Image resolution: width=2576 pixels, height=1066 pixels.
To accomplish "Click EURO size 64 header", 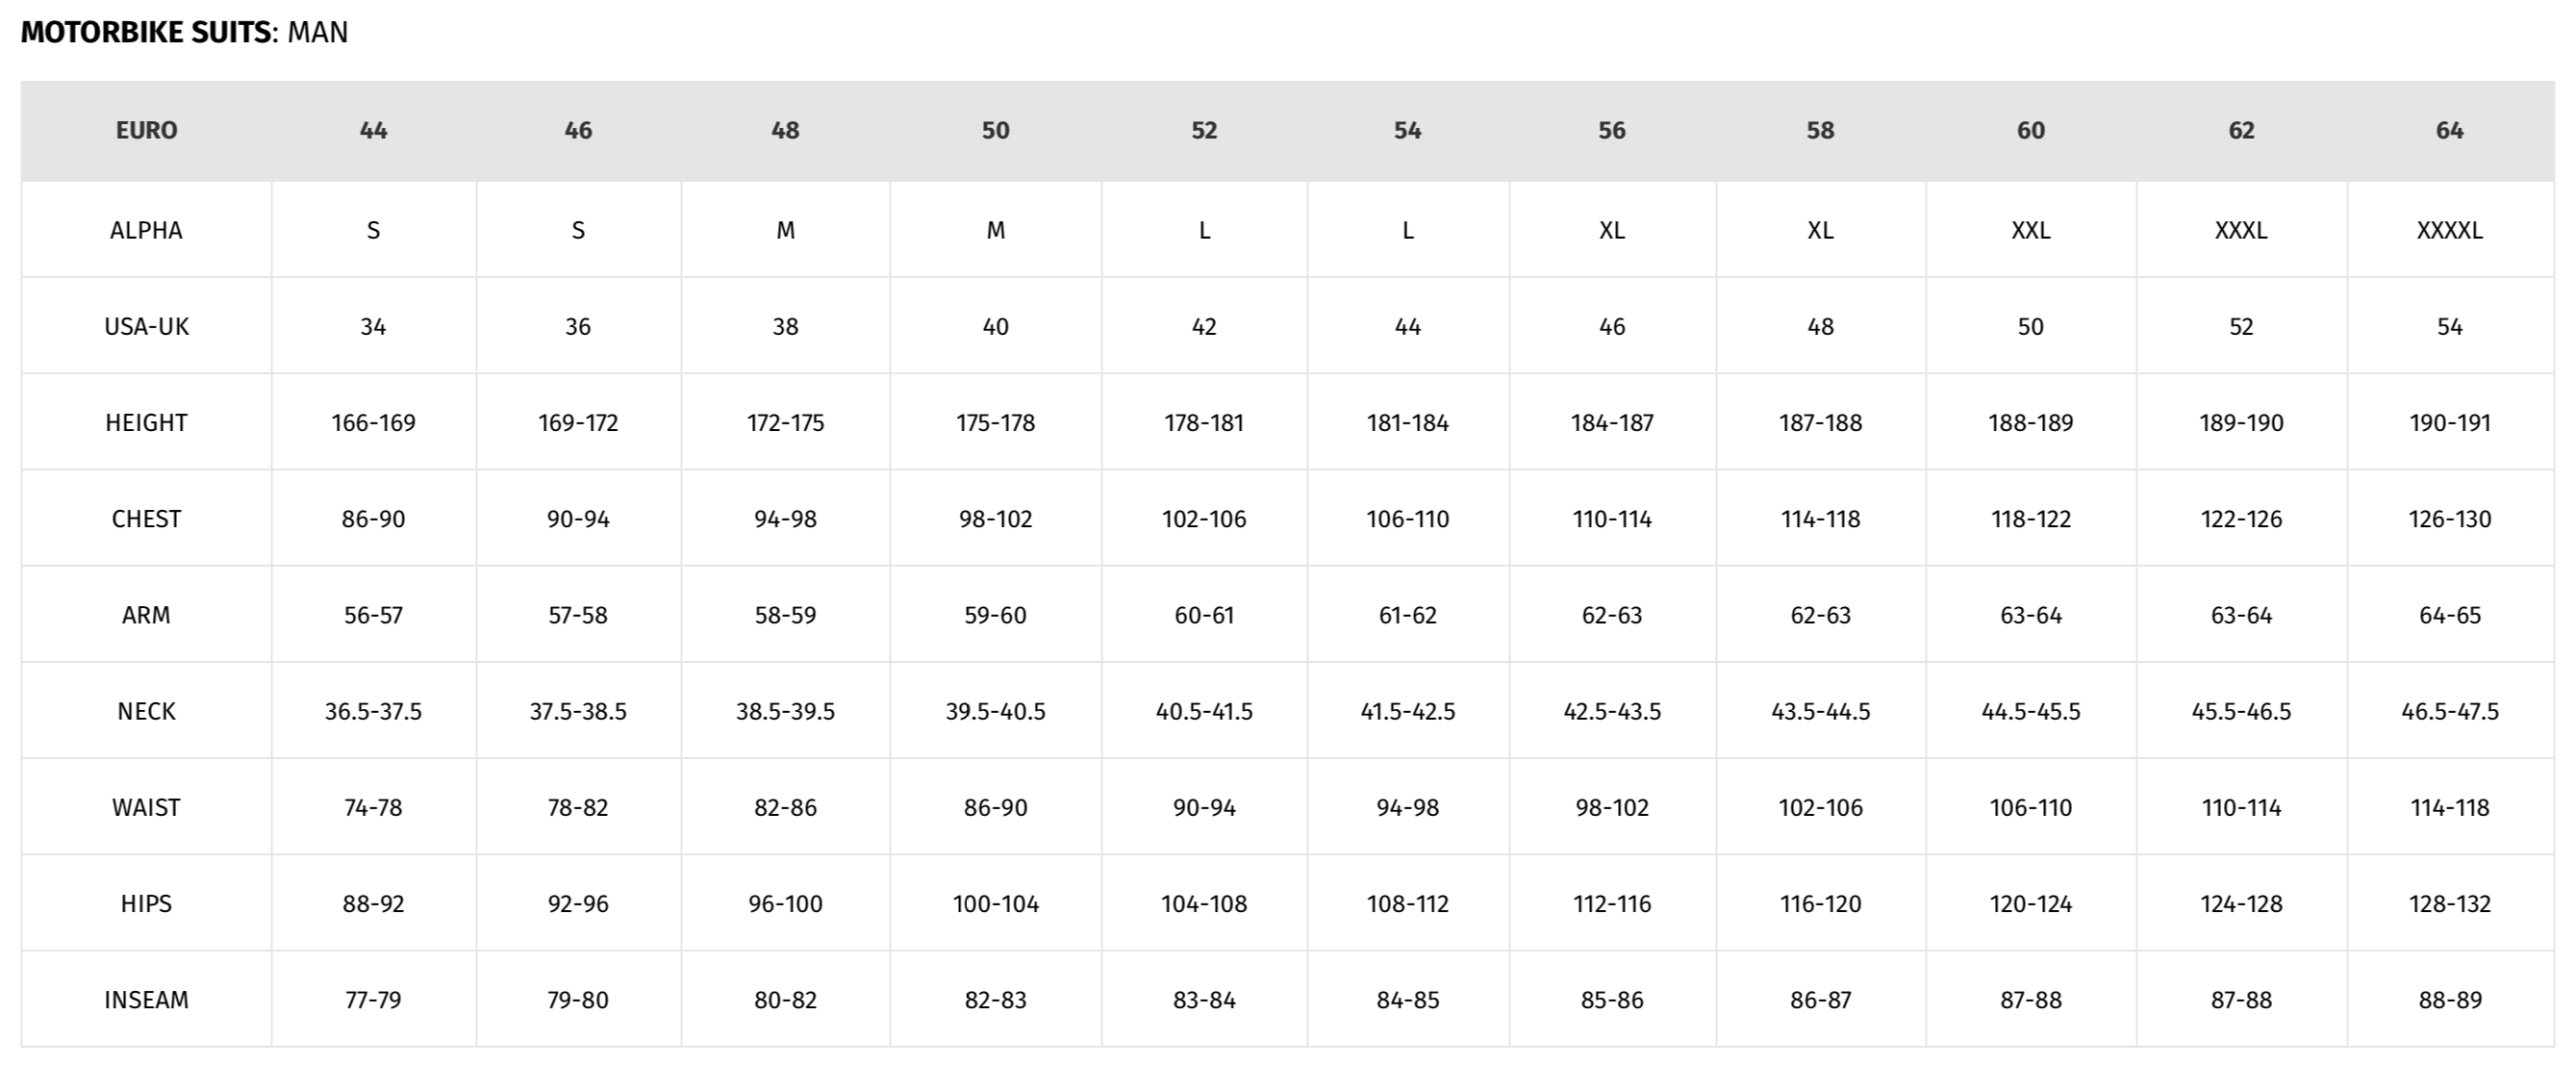I will click(2450, 130).
